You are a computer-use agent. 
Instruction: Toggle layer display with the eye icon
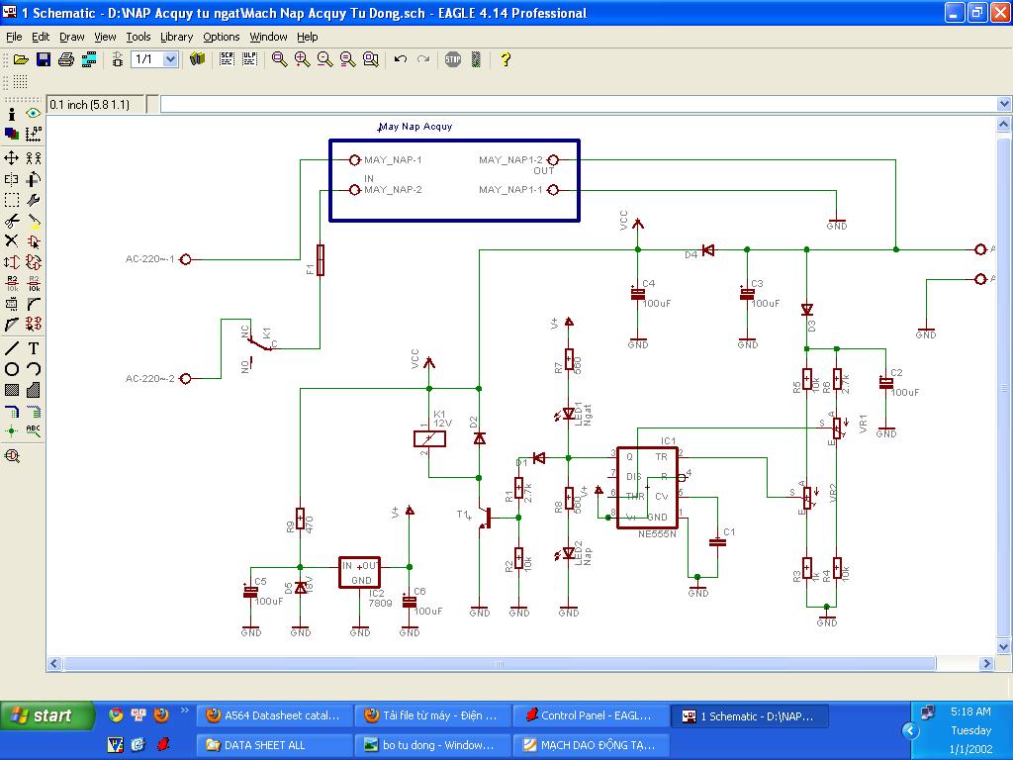34,114
